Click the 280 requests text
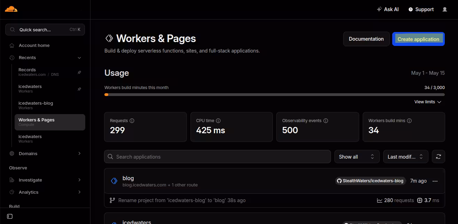Image resolution: width=458 pixels, height=224 pixels. (399, 200)
